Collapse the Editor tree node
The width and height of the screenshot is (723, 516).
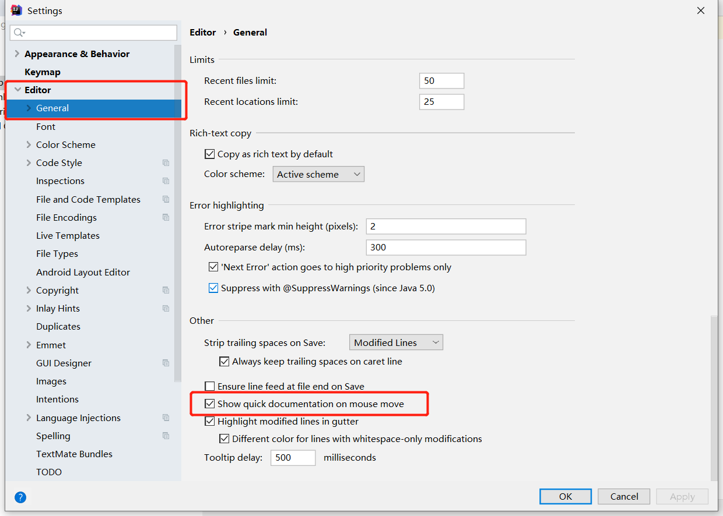pos(17,90)
